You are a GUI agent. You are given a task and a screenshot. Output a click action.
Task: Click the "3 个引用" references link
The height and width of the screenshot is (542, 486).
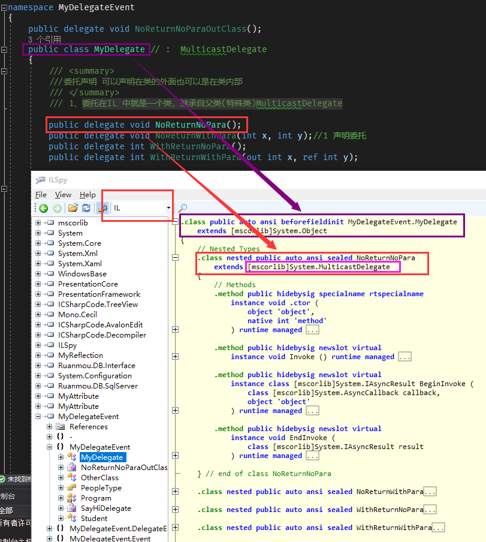pyautogui.click(x=45, y=39)
